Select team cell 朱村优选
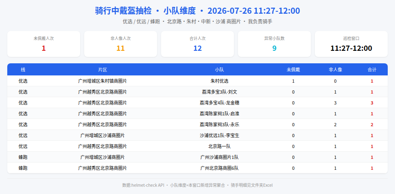 click(x=219, y=81)
